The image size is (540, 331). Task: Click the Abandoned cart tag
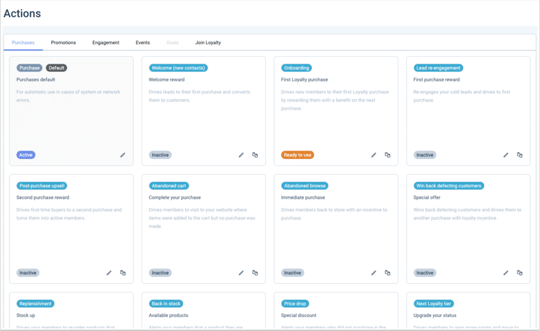(x=169, y=186)
